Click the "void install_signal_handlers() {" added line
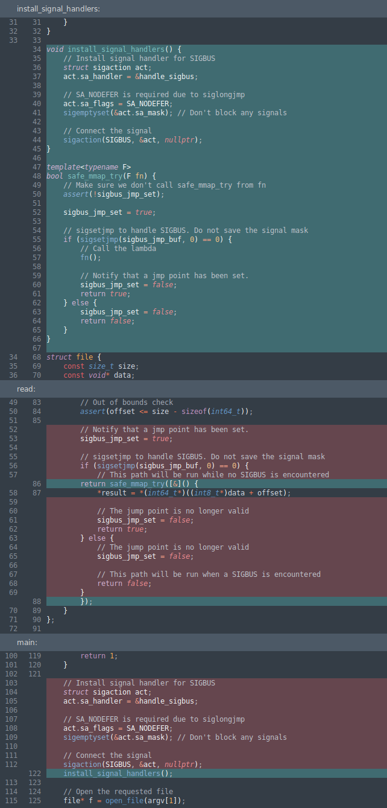The height and width of the screenshot is (808, 387). pyautogui.click(x=114, y=49)
